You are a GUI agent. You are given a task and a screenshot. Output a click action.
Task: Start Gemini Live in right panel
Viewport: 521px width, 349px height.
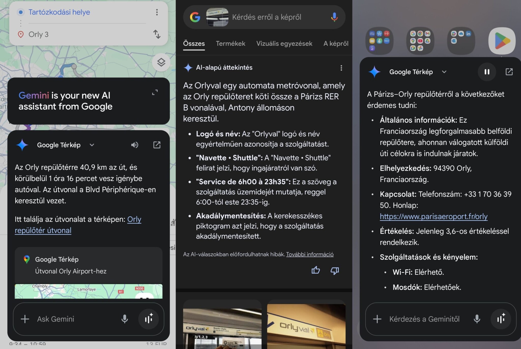501,319
